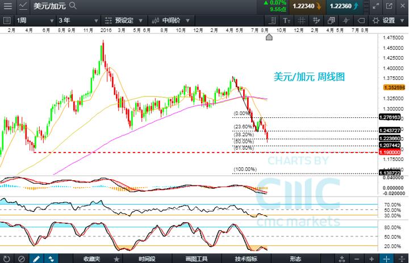Open the 画图工具 tab
This screenshot has height=263, width=409.
pyautogui.click(x=196, y=258)
